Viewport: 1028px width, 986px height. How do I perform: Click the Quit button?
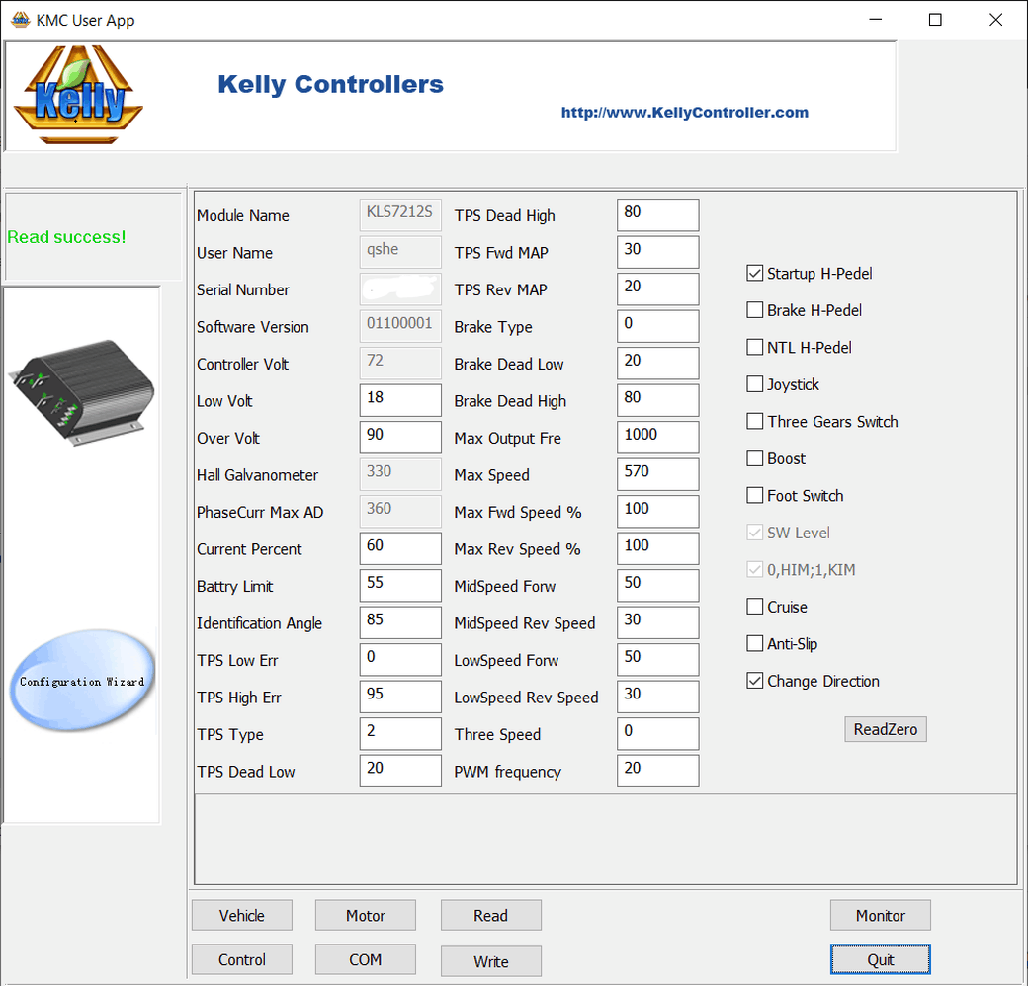click(x=881, y=959)
